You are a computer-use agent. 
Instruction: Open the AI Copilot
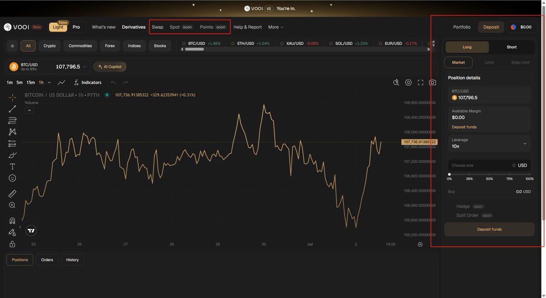(110, 67)
